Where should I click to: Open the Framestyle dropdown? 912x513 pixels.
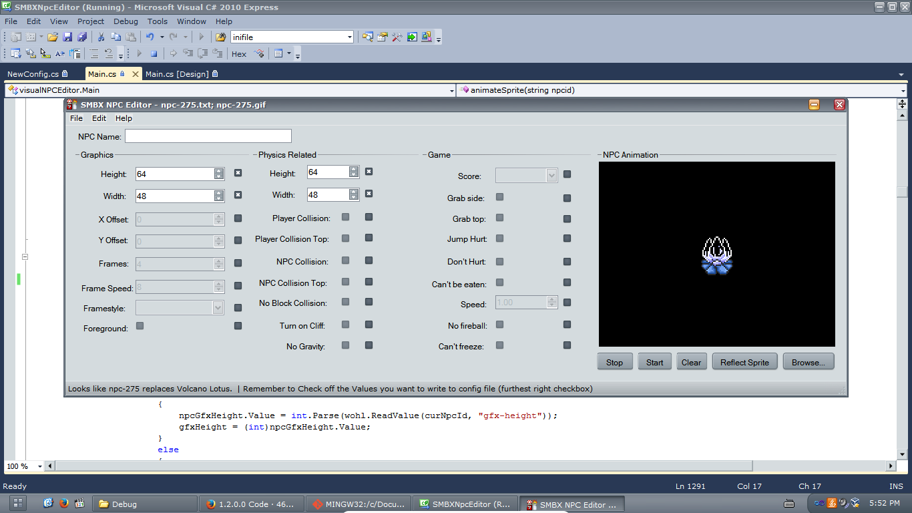coord(218,308)
